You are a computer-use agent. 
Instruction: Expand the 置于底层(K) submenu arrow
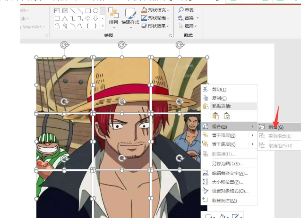point(253,144)
